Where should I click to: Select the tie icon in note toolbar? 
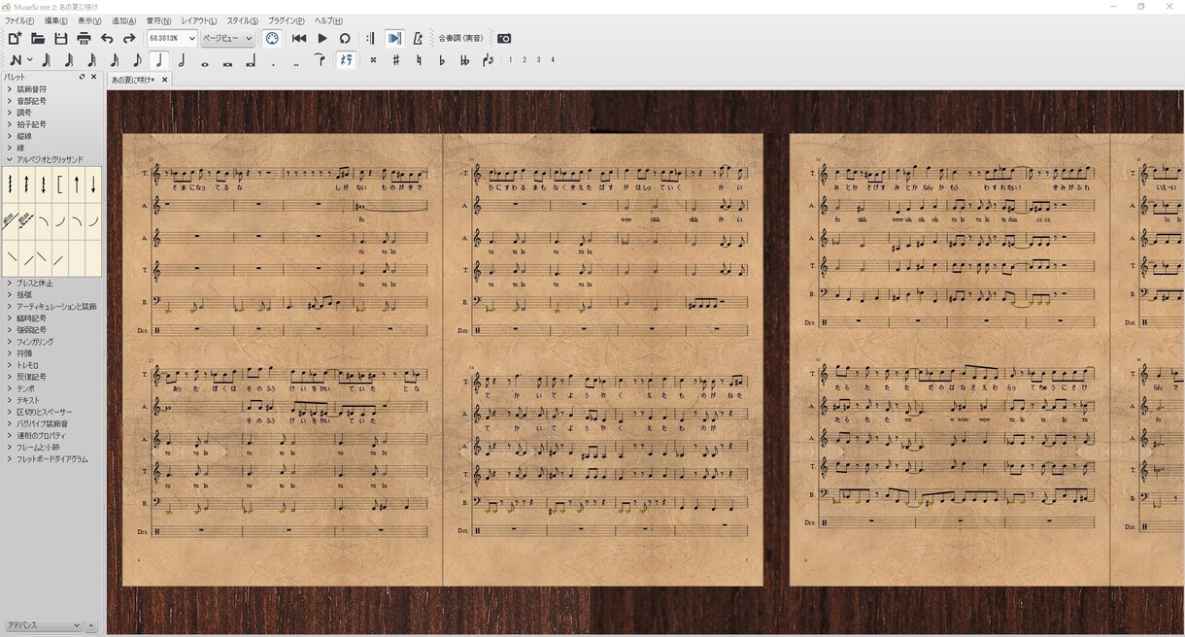coord(320,60)
